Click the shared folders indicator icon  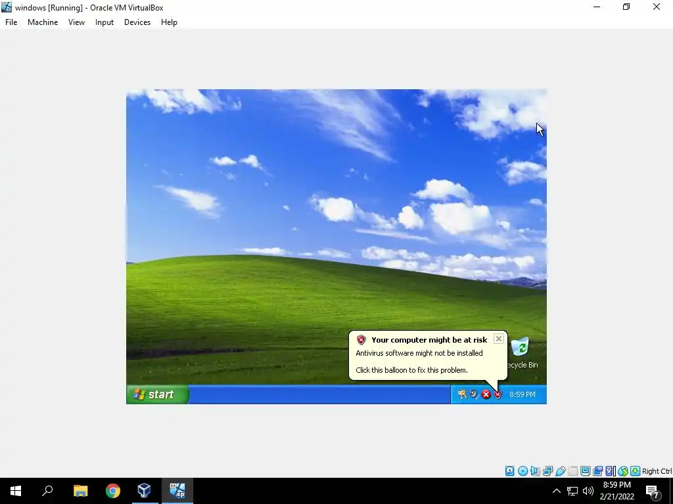(572, 471)
